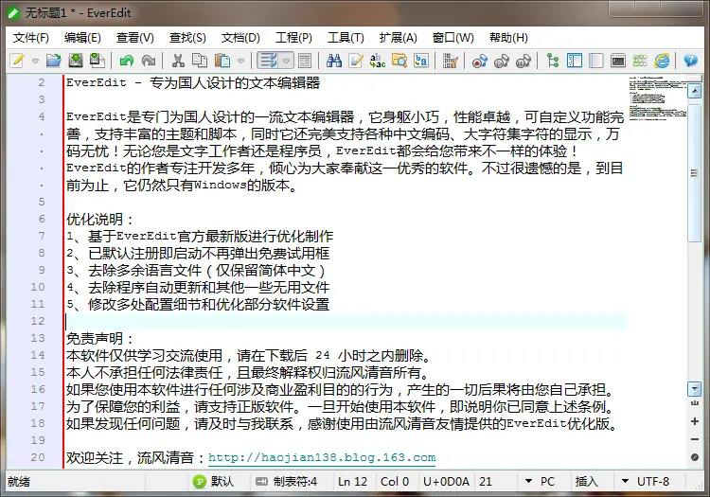The height and width of the screenshot is (497, 710).
Task: Click the Replace abc icon
Action: pos(377,61)
